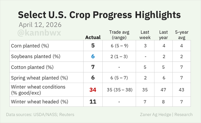Click the 'Corn planted (%)' row label
This screenshot has height=123, width=201.
click(30, 46)
